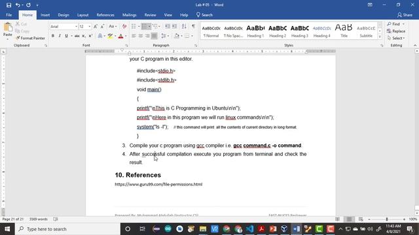Switch to Web Layout view
This screenshot has height=235, width=419.
click(x=361, y=219)
